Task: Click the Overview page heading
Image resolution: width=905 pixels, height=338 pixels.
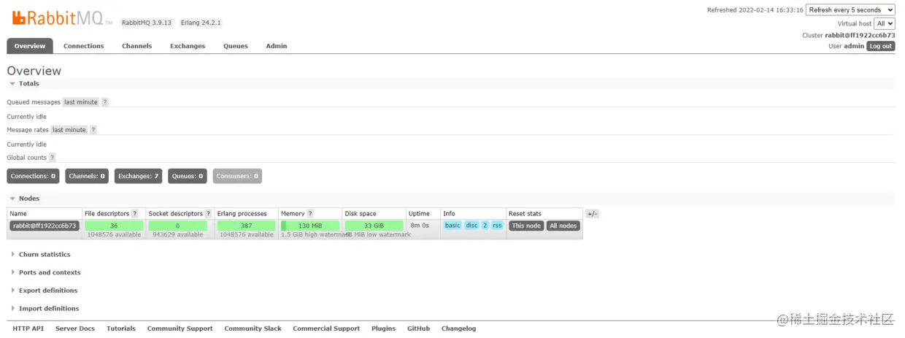Action: 34,71
